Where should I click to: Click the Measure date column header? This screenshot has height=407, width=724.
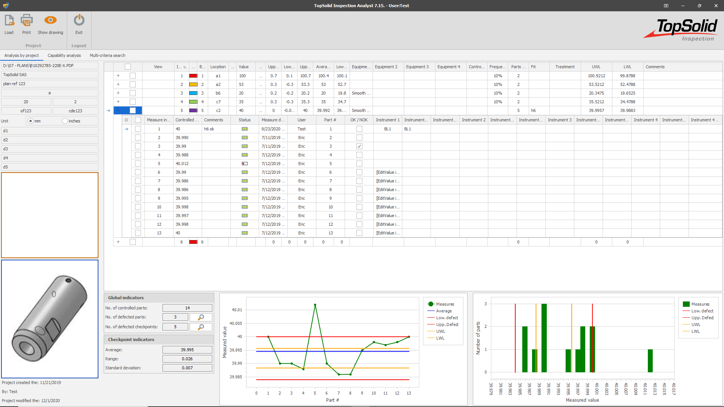click(x=273, y=120)
